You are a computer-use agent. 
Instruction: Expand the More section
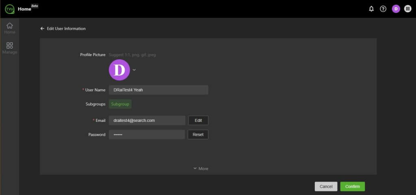201,169
